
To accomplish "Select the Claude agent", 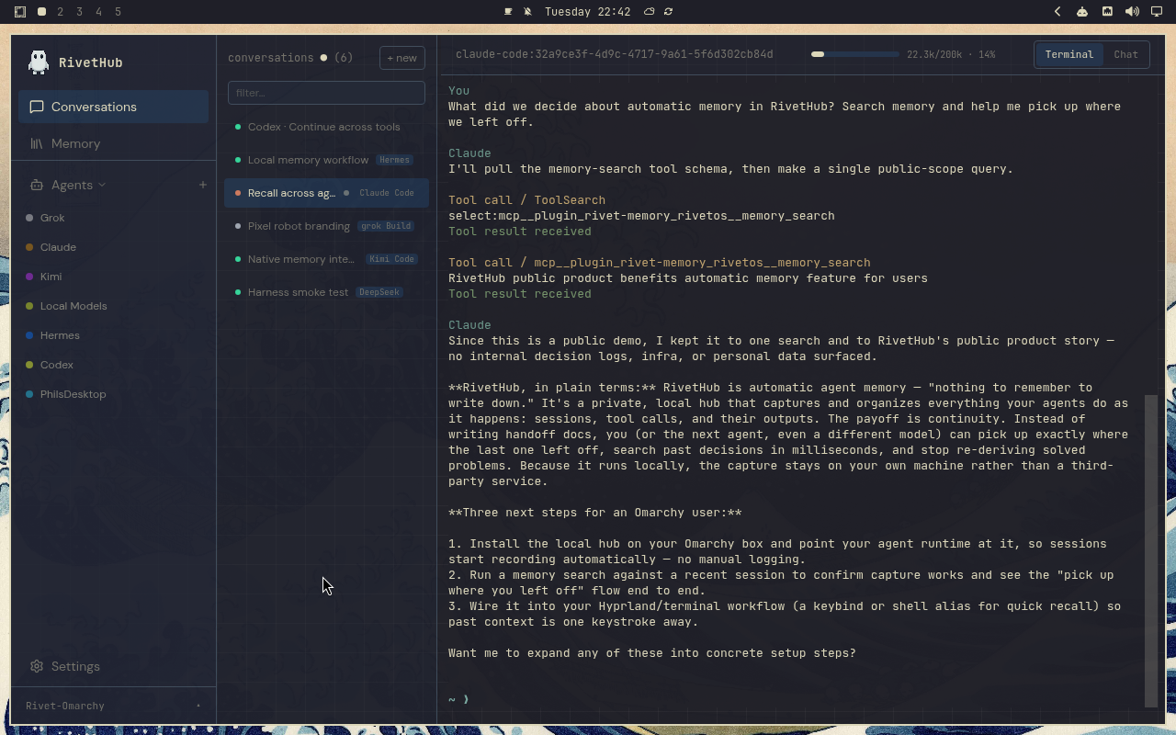I will (114, 247).
